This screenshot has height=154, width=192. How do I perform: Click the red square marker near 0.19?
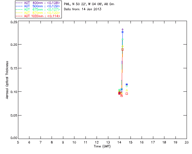coord(122,50)
